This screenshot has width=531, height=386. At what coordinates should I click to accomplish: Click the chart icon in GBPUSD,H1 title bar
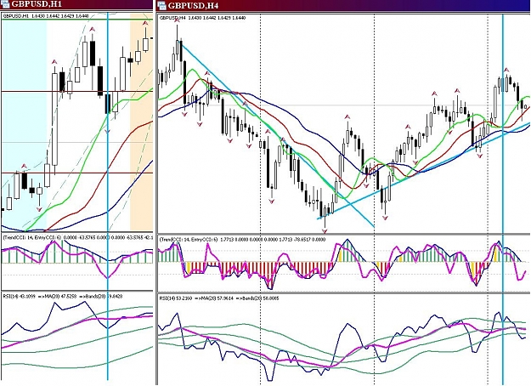point(5,4)
